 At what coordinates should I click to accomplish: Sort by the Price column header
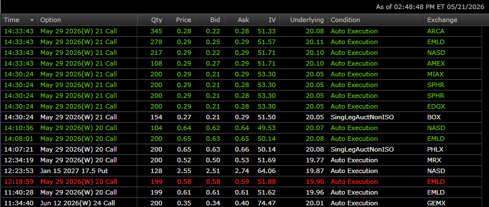[180, 20]
